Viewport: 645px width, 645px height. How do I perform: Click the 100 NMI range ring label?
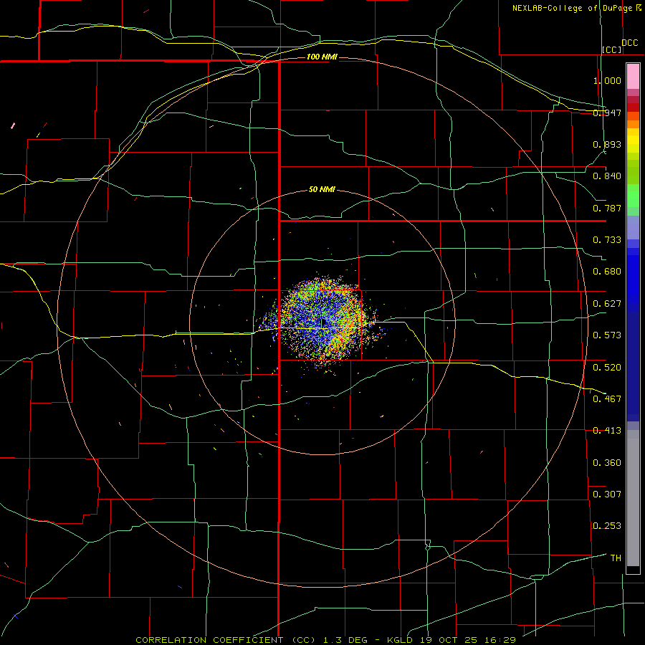point(322,57)
